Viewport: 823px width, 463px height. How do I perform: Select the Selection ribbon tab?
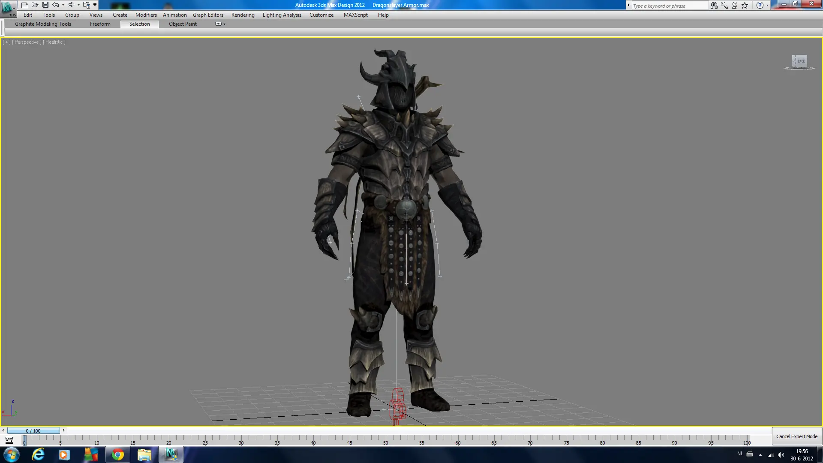click(140, 24)
